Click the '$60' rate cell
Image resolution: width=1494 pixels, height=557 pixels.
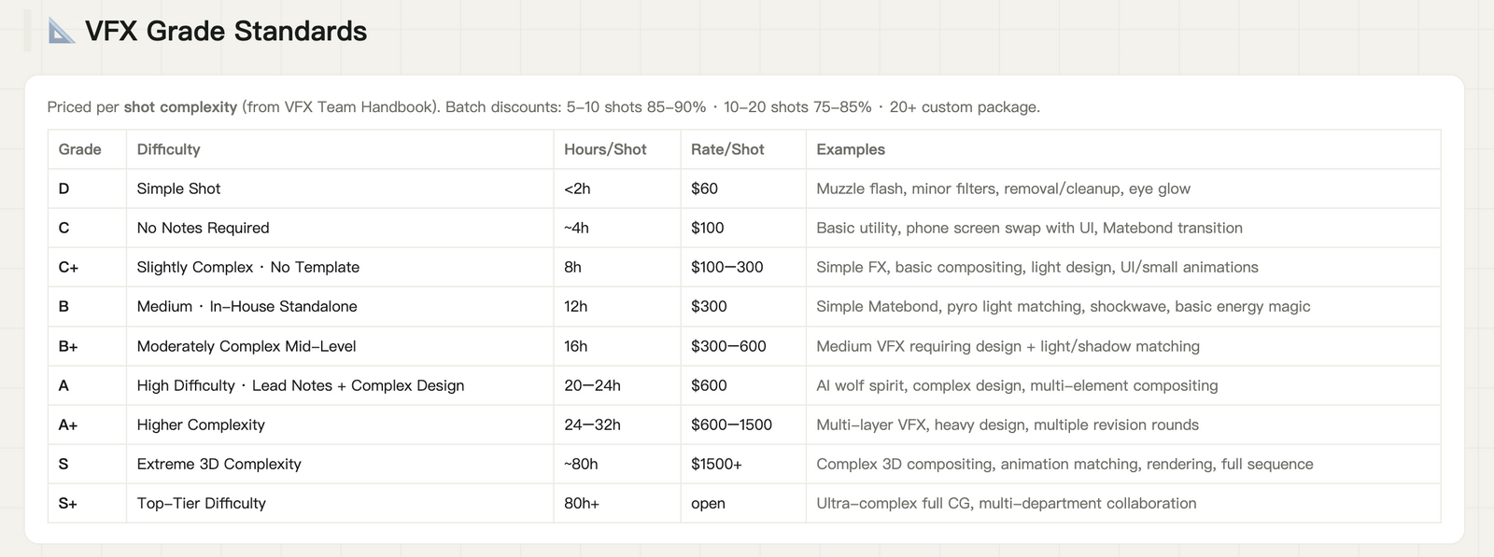pos(743,188)
